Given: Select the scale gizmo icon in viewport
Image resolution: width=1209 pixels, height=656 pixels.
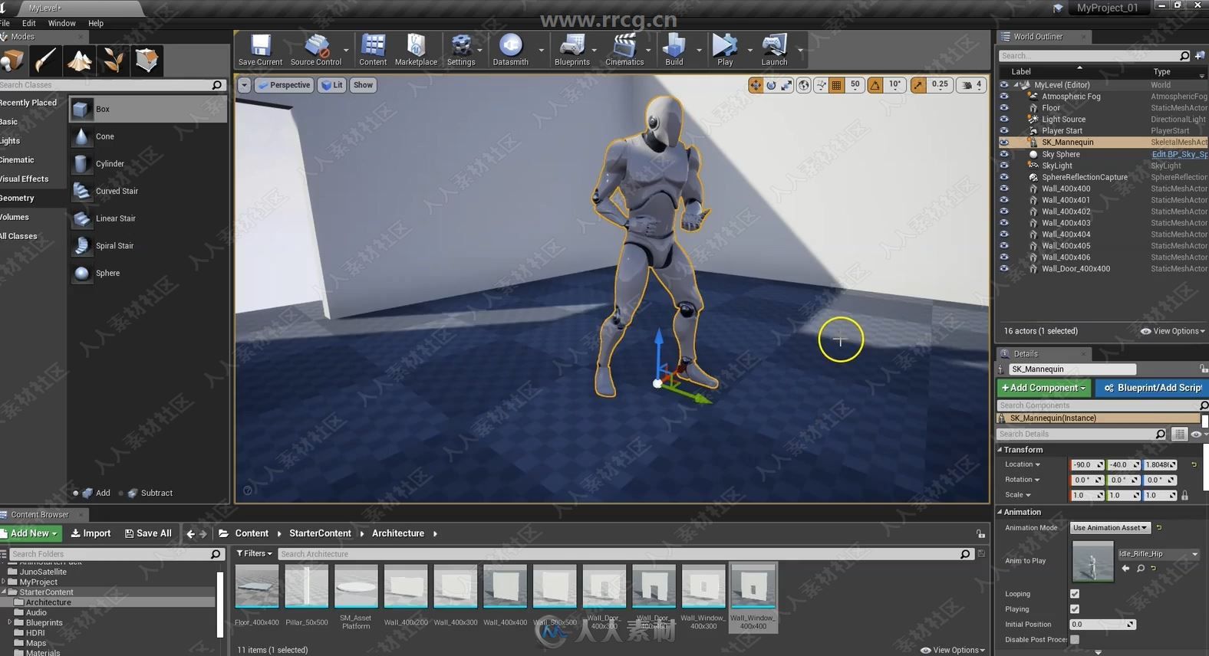Looking at the screenshot, I should pos(786,85).
